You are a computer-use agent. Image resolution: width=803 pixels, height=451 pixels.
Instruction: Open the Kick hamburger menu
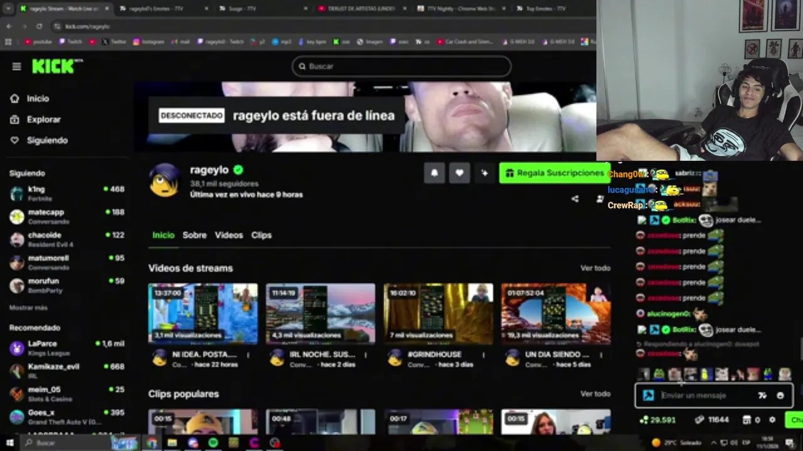(x=16, y=66)
